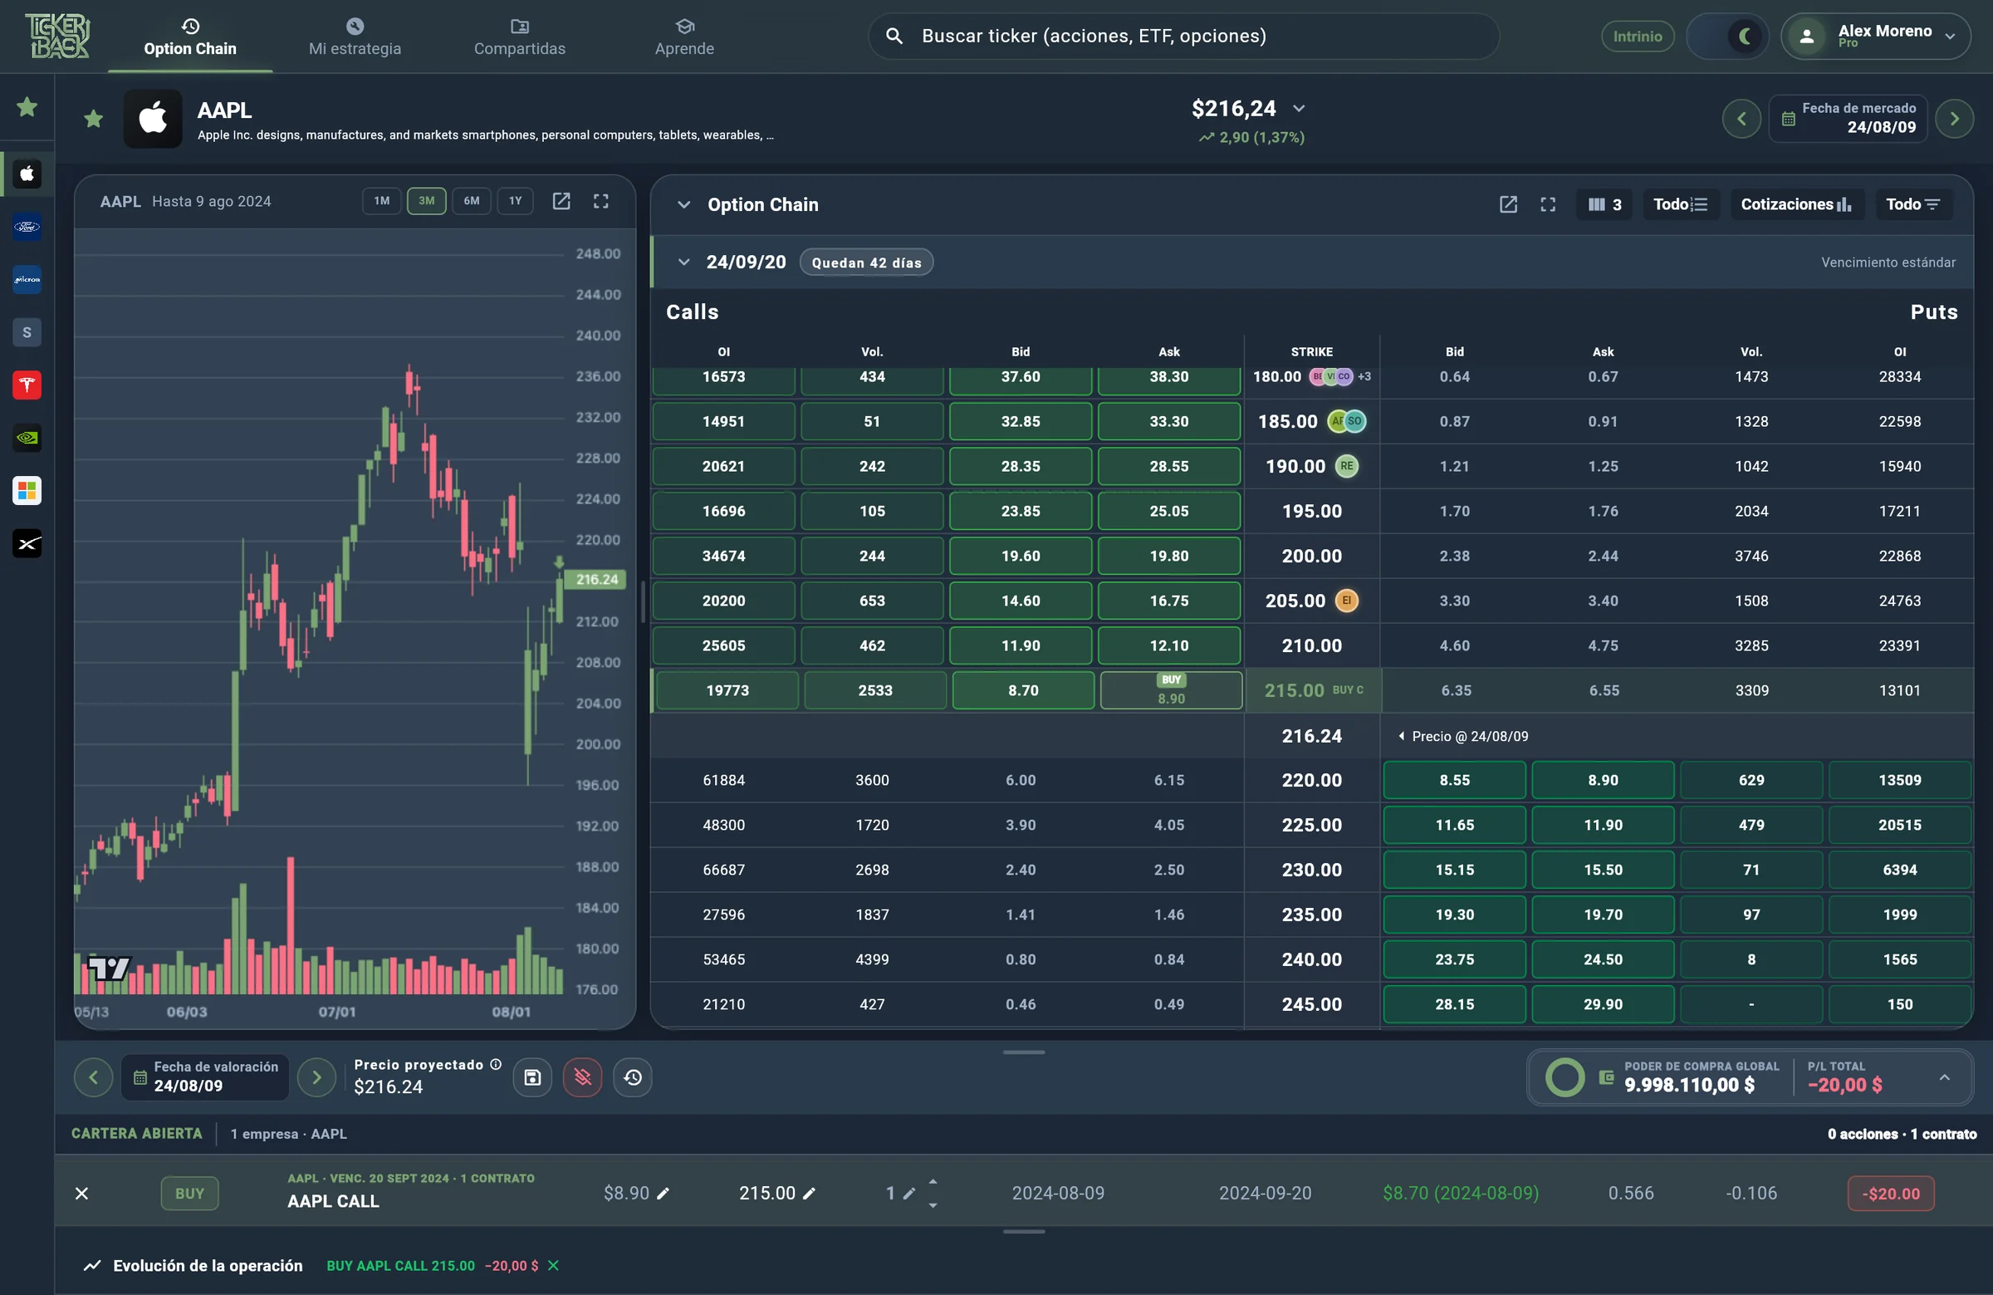Remove the AAPL CALL position row
The width and height of the screenshot is (1993, 1295).
82,1194
